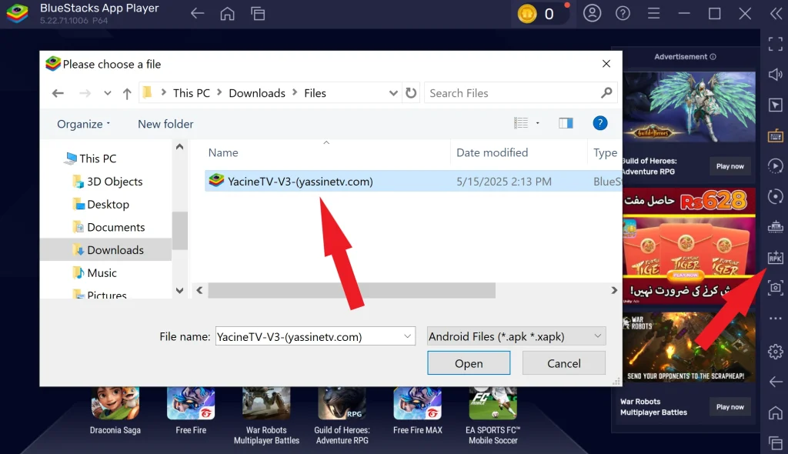Sort by the Date modified column
This screenshot has height=454, width=788.
point(492,153)
